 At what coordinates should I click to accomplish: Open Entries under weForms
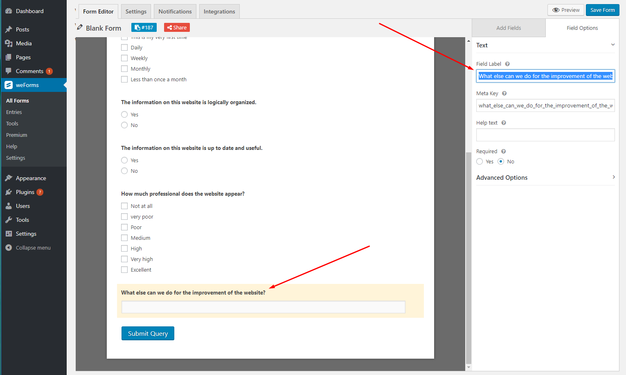point(14,112)
